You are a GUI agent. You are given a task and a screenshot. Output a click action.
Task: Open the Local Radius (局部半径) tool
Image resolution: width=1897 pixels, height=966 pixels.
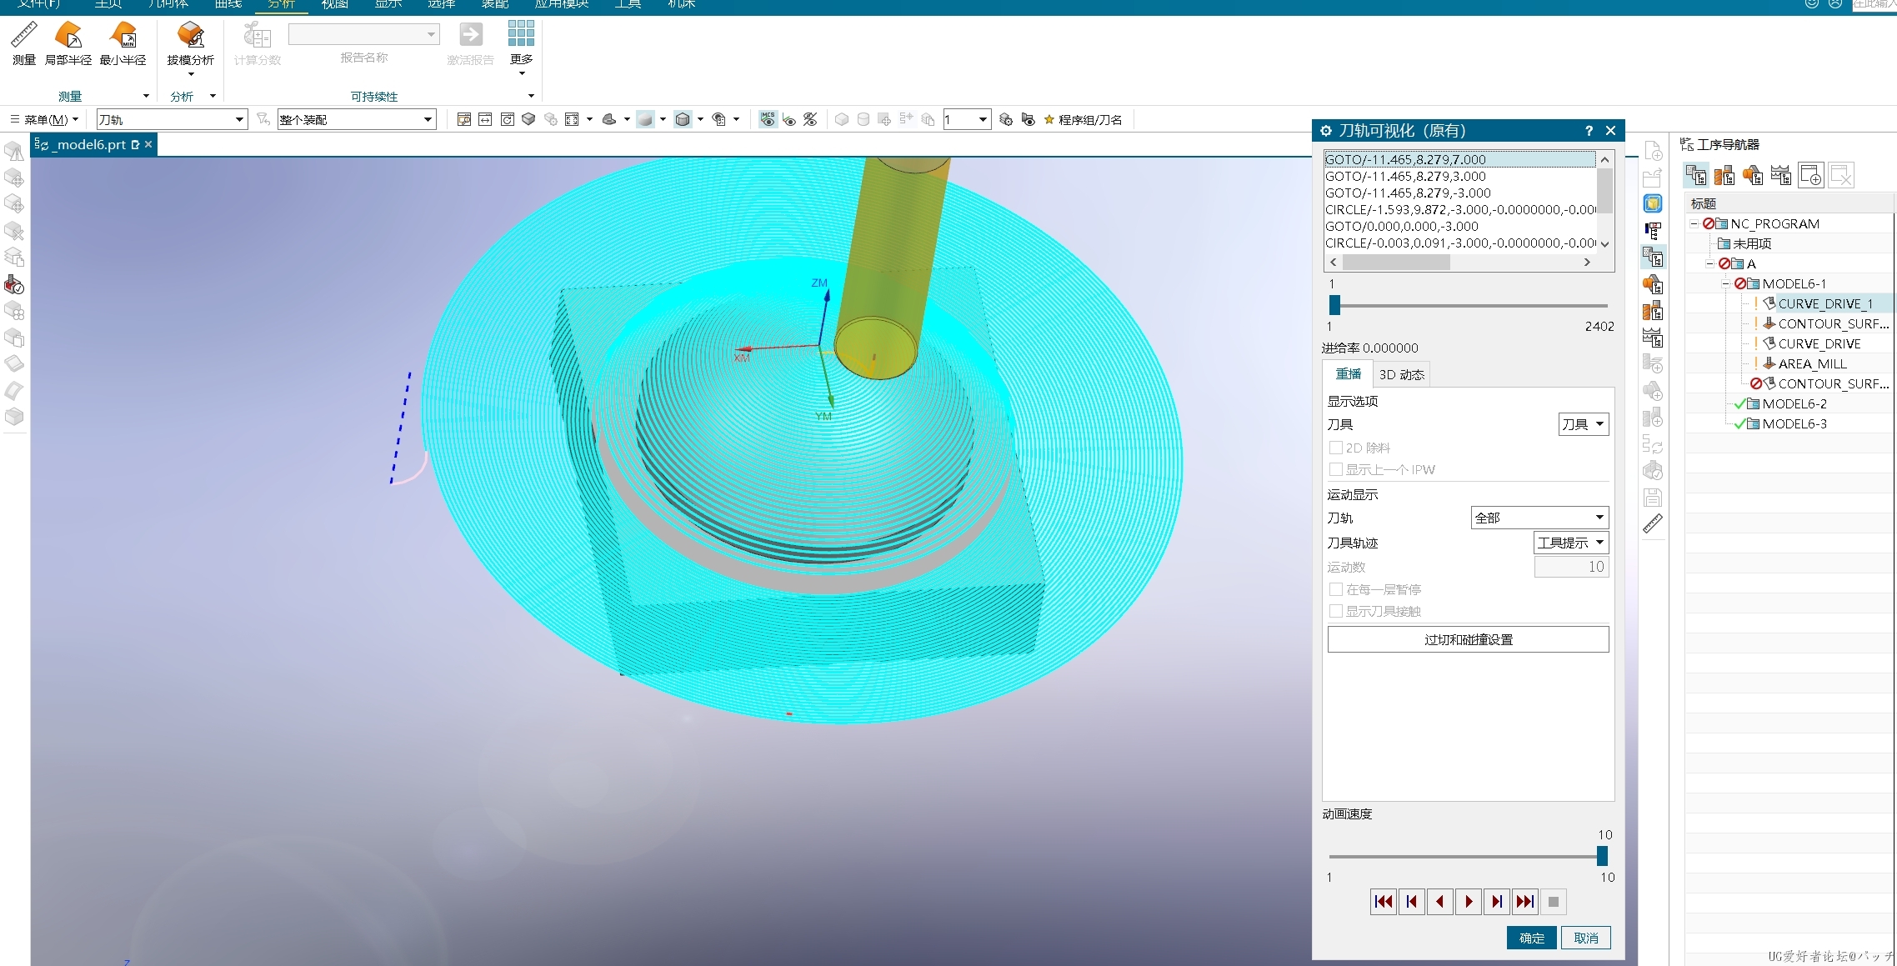68,35
